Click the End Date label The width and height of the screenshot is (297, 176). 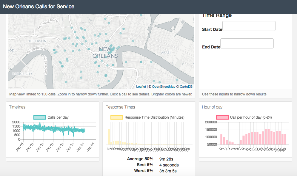[x=211, y=47]
